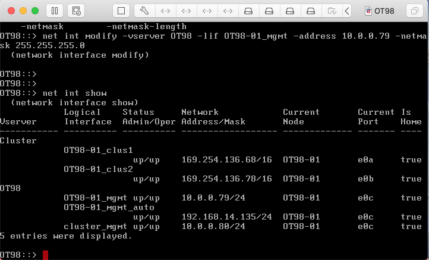429x260 pixels.
Task: Open the shared folders icon
Action: pyautogui.click(x=332, y=11)
